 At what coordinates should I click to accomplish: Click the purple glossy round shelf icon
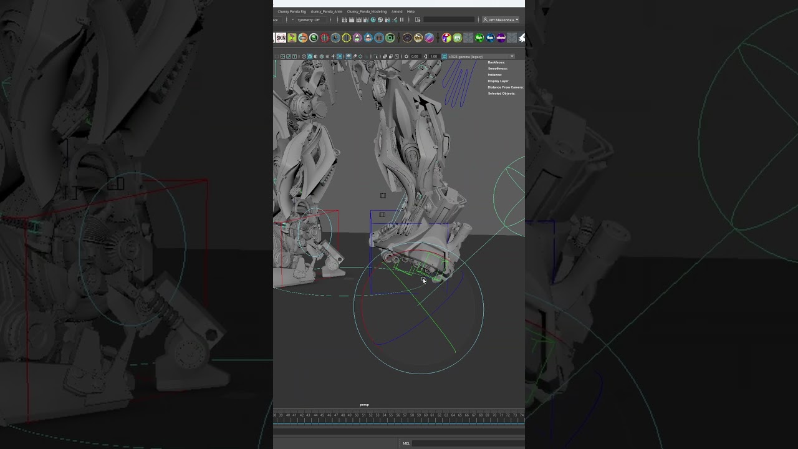501,38
